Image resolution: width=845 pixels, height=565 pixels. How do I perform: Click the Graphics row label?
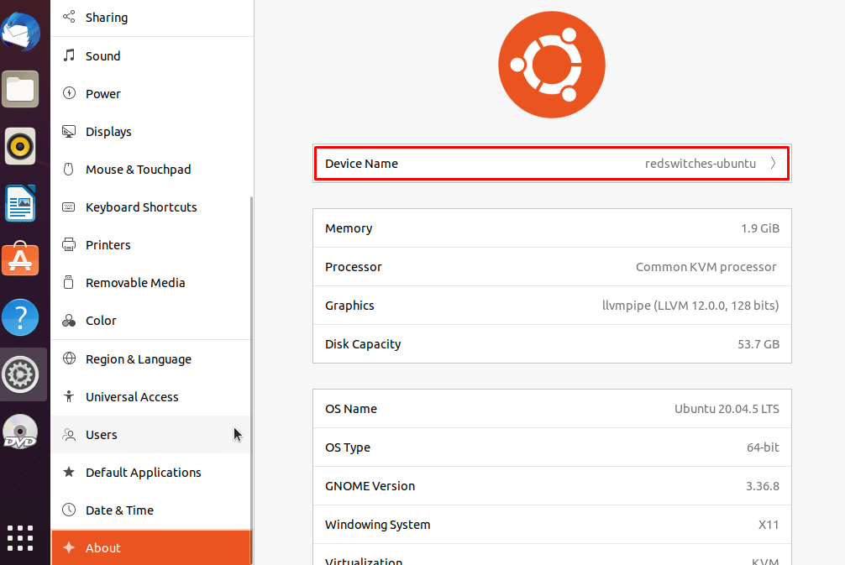pos(349,306)
